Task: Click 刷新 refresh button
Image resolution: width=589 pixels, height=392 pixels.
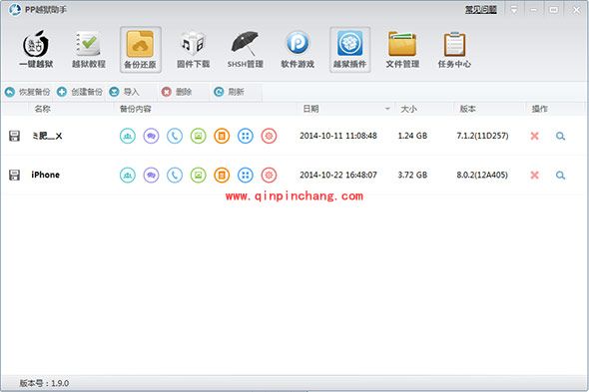Action: 229,92
